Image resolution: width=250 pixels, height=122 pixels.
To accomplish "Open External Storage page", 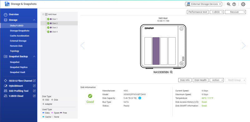I will click(18, 41).
